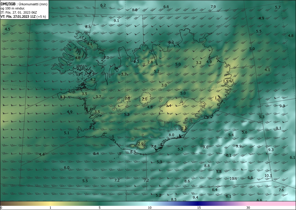Click the precipitation value 5.4
This screenshot has width=296, height=210.
tap(231, 135)
